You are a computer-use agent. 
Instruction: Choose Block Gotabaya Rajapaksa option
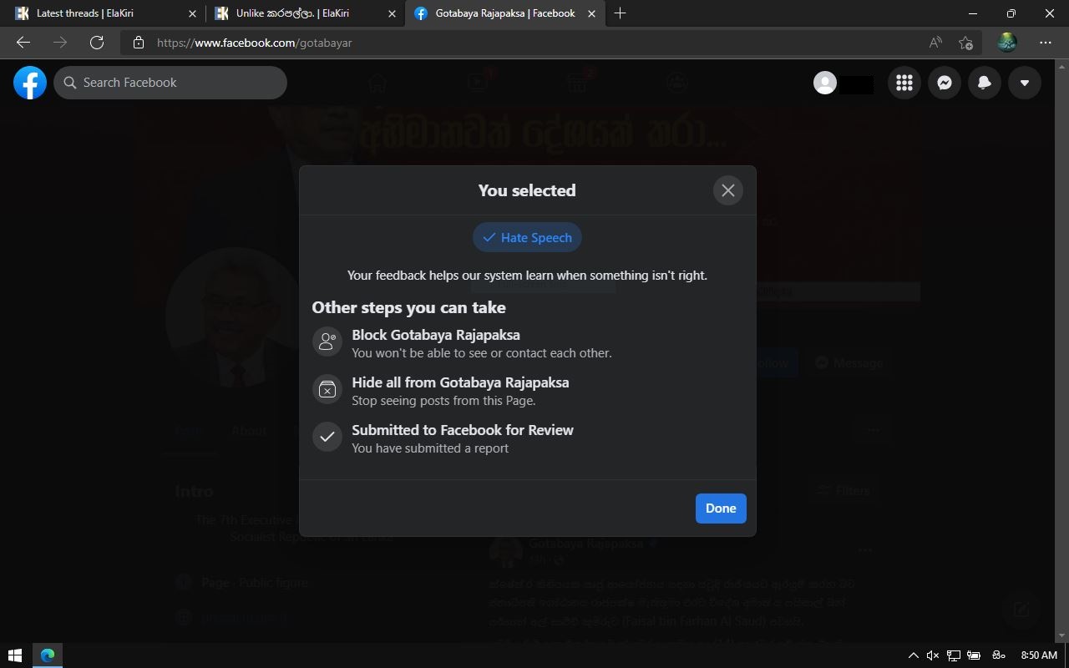[527, 343]
